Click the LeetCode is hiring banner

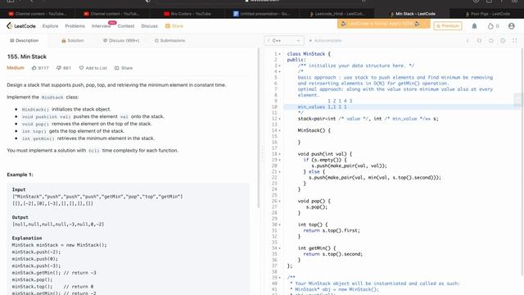[383, 24]
